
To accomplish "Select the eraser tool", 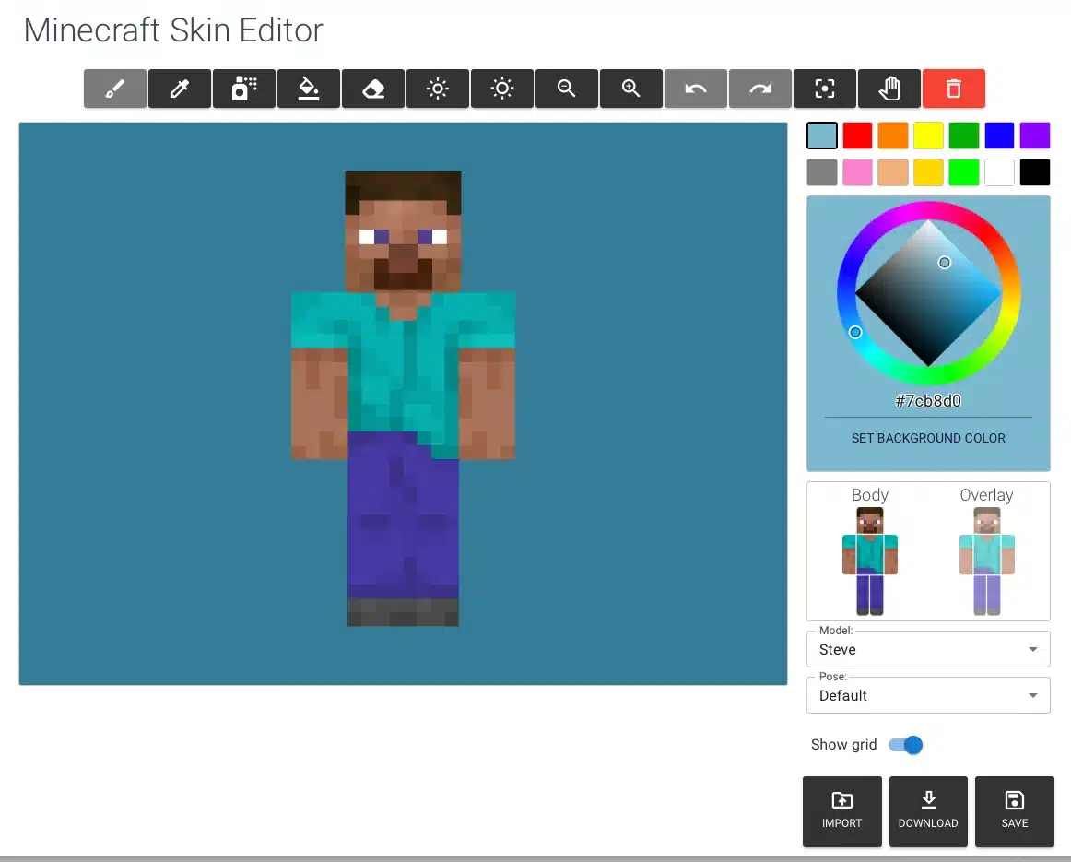I will click(373, 89).
